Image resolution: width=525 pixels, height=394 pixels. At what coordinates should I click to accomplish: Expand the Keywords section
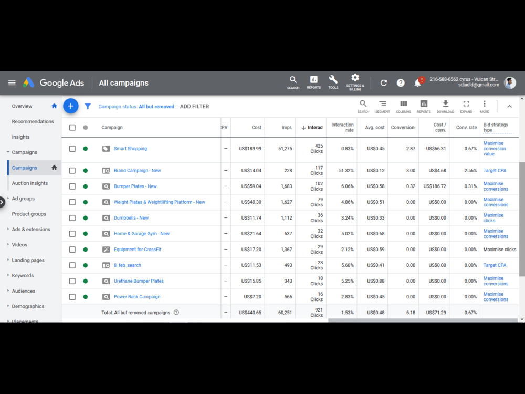pyautogui.click(x=8, y=275)
